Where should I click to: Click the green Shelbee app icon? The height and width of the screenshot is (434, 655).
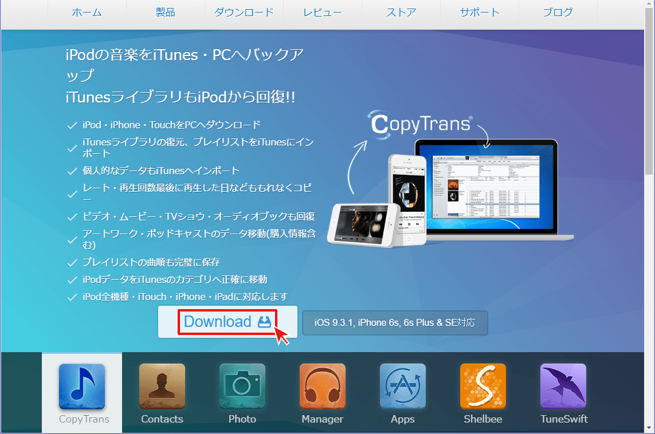click(483, 386)
